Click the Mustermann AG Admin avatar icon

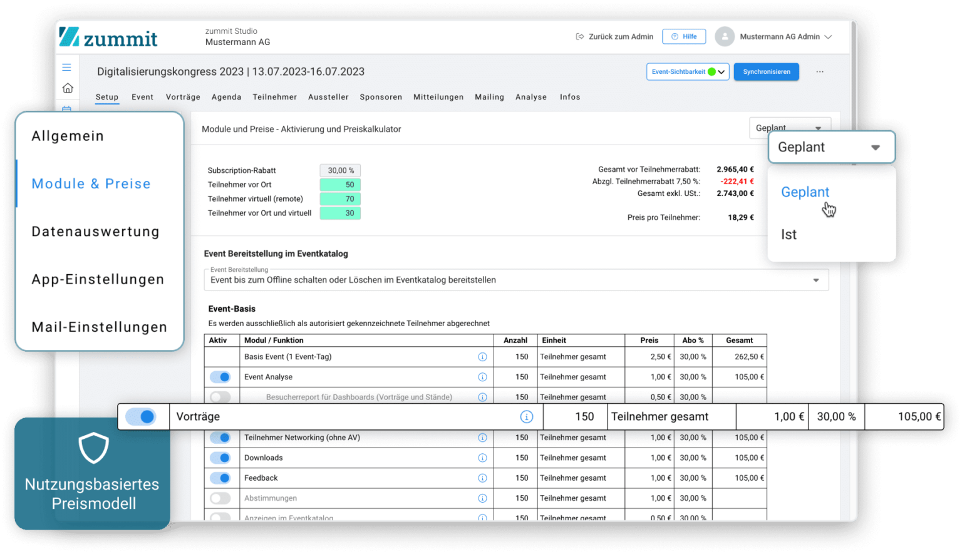[x=725, y=36]
